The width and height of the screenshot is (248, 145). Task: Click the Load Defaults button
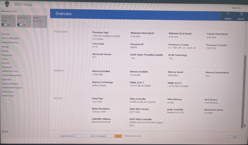click(67, 136)
